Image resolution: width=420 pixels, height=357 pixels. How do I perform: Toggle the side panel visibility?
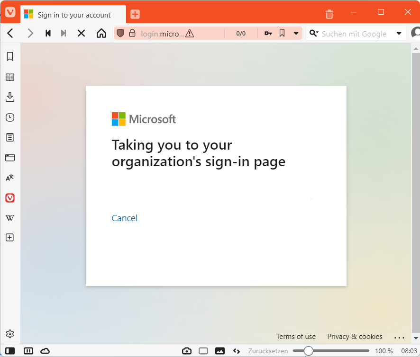[10, 351]
